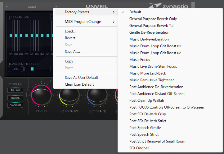The width and height of the screenshot is (224, 154).
Task: Choose the Post Speech Gentle preset
Action: [x=145, y=128]
